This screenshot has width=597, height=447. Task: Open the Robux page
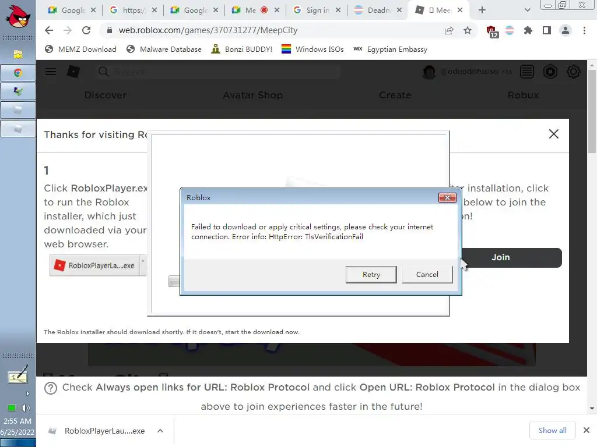click(x=523, y=95)
